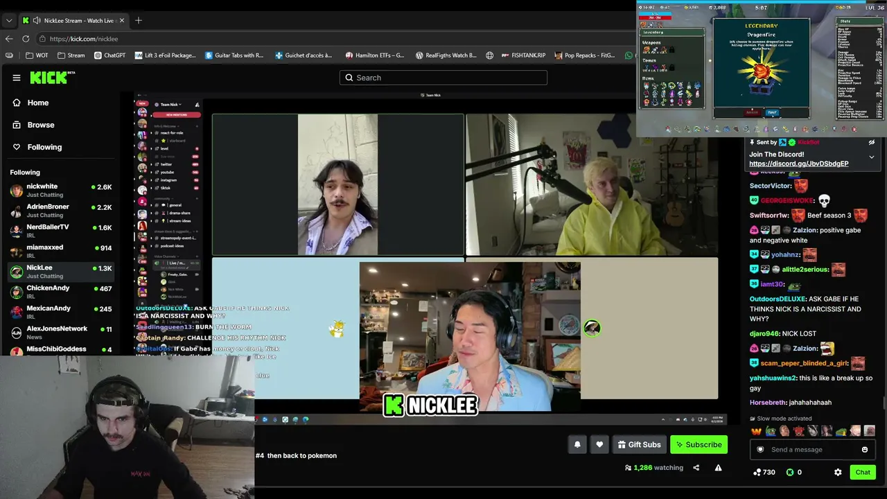Go back in the browser
Viewport: 887px width, 499px height.
point(9,39)
